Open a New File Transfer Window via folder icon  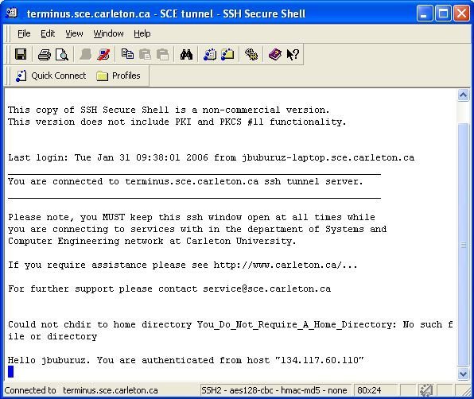point(227,55)
